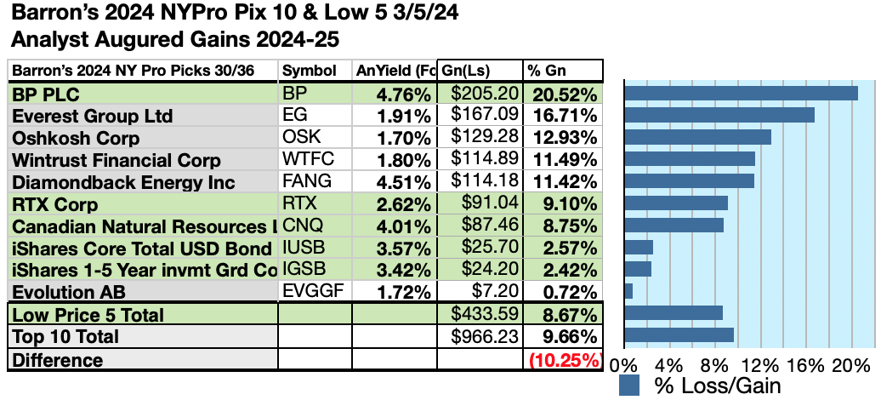Screen dimensions: 881x400
Task: Select the RTX Corp 9.10% cell
Action: tap(562, 204)
